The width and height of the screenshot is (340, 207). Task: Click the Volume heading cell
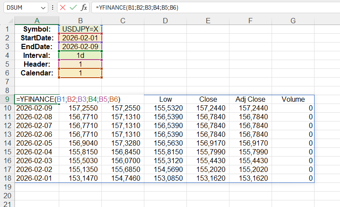click(293, 99)
